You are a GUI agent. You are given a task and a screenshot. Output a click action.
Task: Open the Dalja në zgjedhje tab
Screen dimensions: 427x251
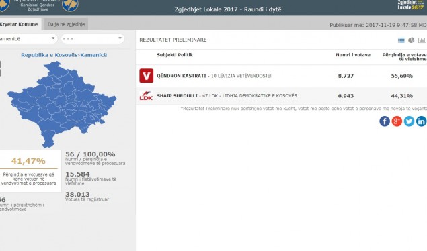click(x=66, y=24)
